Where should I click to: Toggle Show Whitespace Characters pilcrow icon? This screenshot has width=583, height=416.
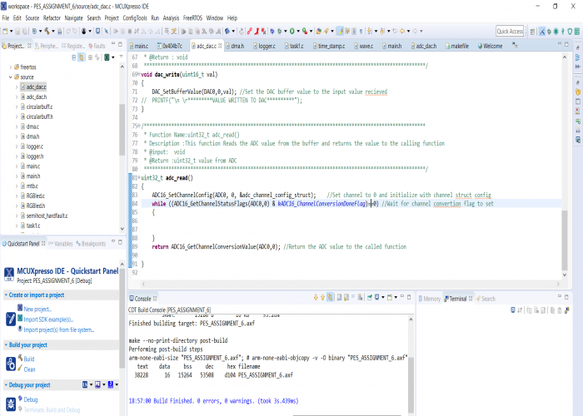[361, 32]
